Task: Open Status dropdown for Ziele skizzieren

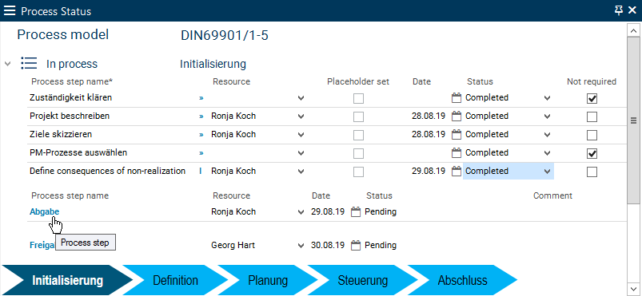Action: [547, 135]
